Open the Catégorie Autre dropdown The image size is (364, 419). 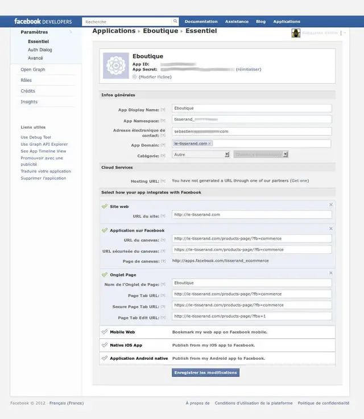pyautogui.click(x=201, y=154)
